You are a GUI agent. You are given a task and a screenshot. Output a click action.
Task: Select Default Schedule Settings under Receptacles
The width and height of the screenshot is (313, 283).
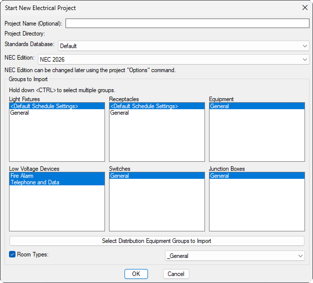pyautogui.click(x=157, y=106)
